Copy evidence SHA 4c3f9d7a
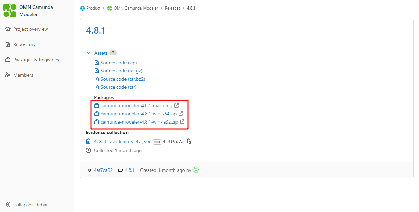Image resolution: width=419 pixels, height=212 pixels. pyautogui.click(x=189, y=141)
